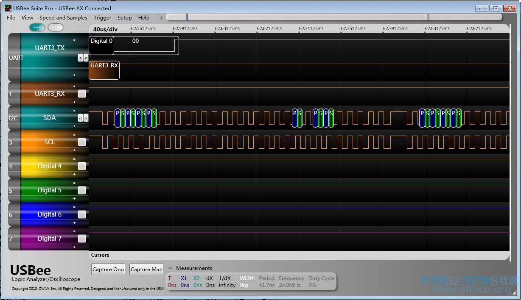The width and height of the screenshot is (521, 300).
Task: Click the overview scrollbar track at the top
Action: click(334, 17)
